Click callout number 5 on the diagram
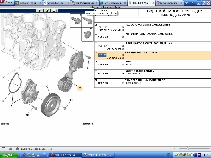The image size is (211, 158). [80, 88]
